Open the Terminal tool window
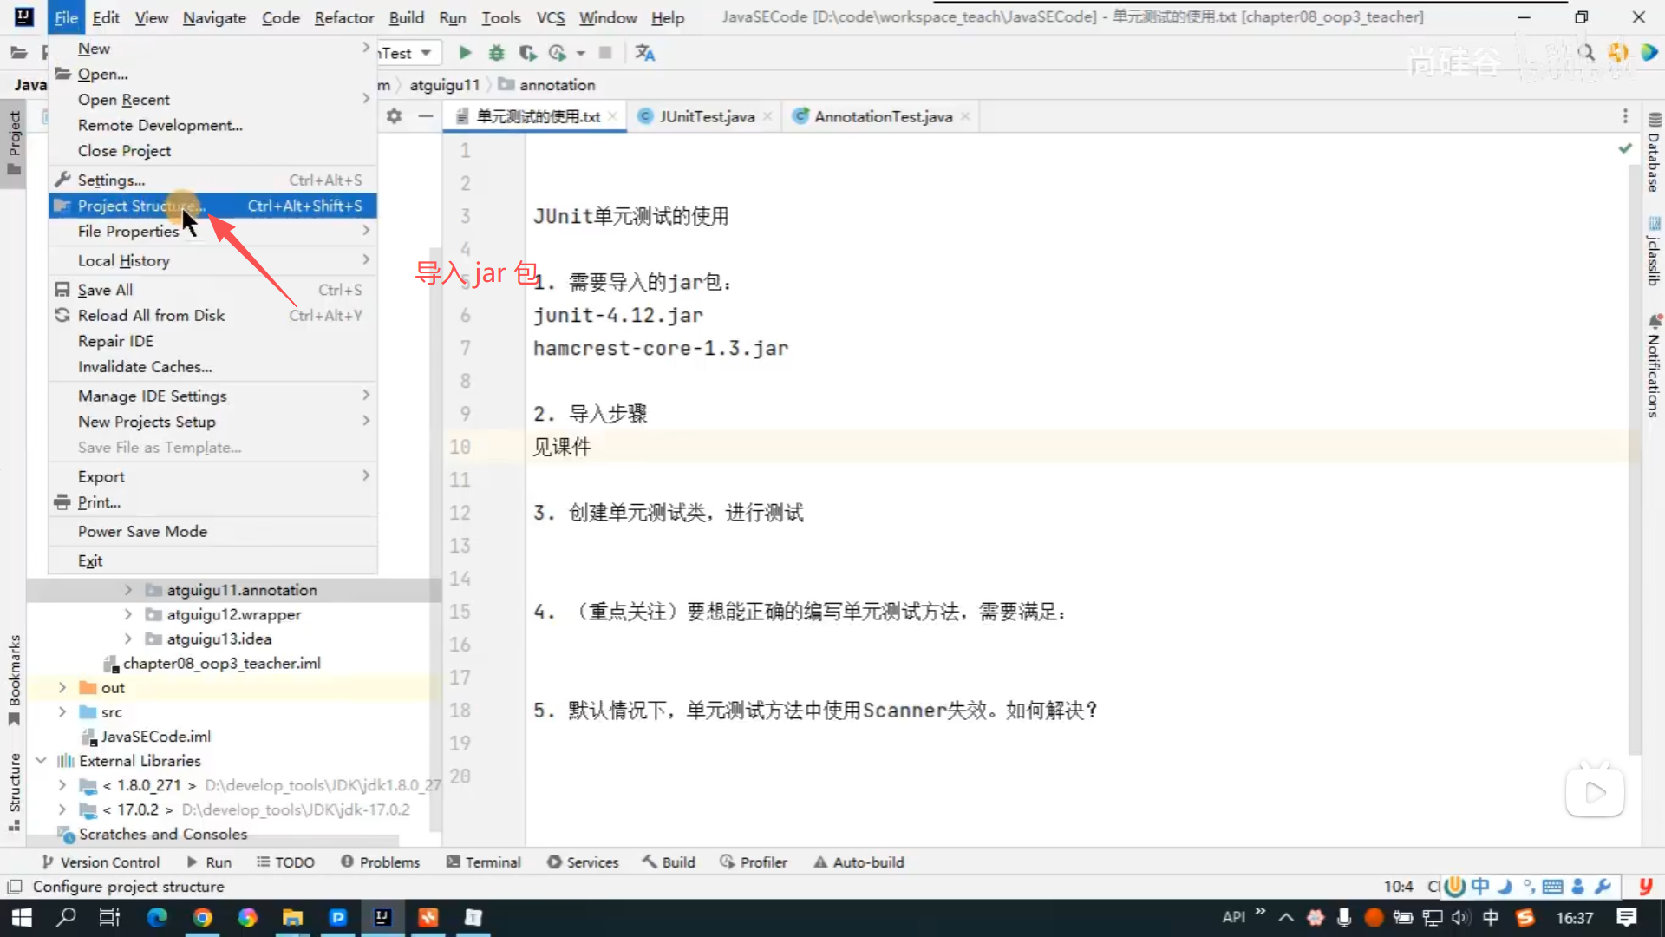Screen dimensions: 1665x937 click(484, 862)
